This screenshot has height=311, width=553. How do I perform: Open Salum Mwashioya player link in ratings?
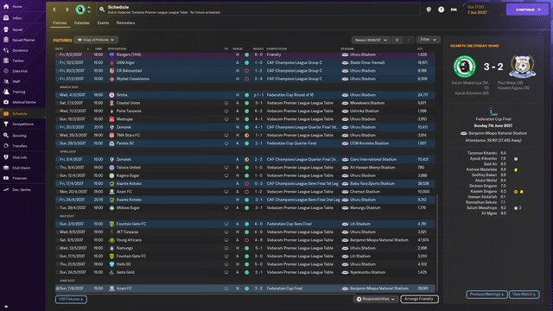(481, 208)
